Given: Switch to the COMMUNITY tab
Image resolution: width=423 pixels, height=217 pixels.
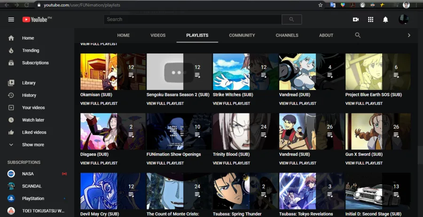Looking at the screenshot, I should tap(242, 35).
